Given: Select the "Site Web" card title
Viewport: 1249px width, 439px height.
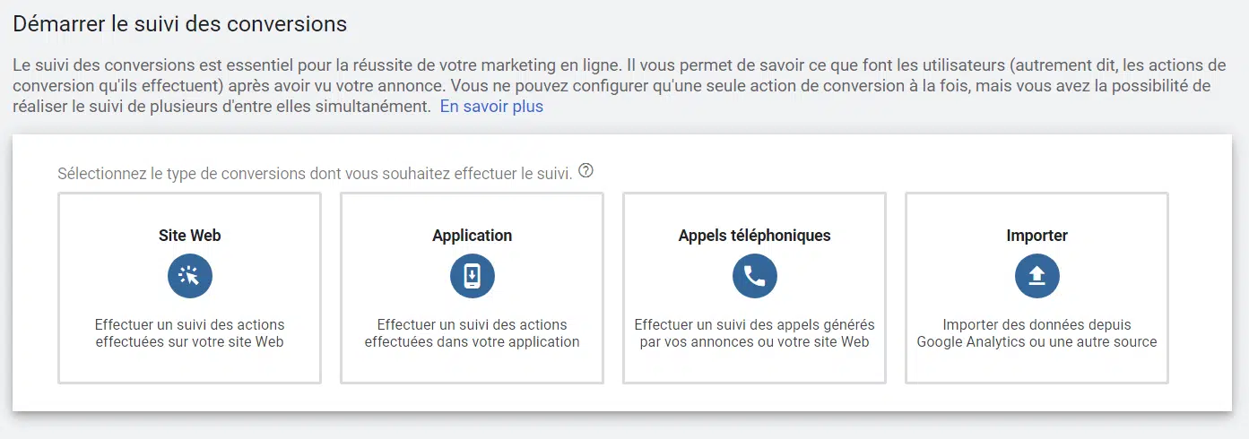Looking at the screenshot, I should click(190, 236).
